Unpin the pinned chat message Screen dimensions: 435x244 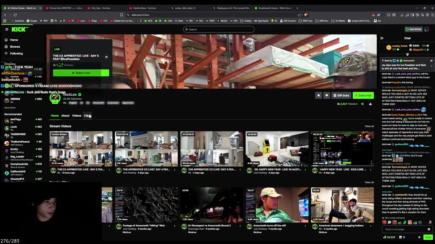431,61
